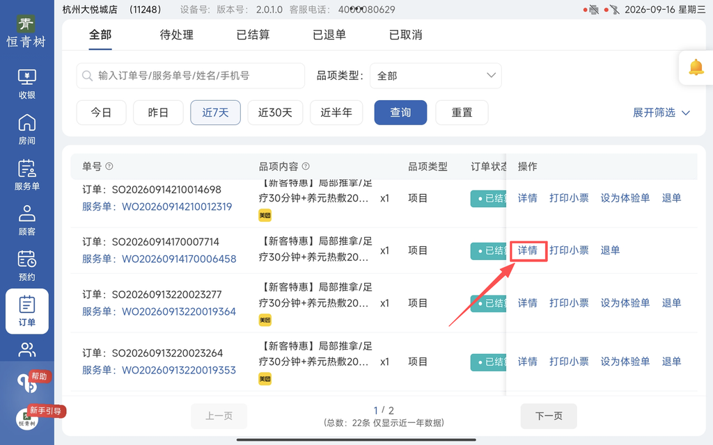The image size is (713, 445).
Task: Switch to the 已退单 tab
Action: pyautogui.click(x=329, y=35)
